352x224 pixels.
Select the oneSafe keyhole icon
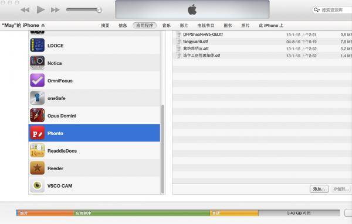pos(38,98)
